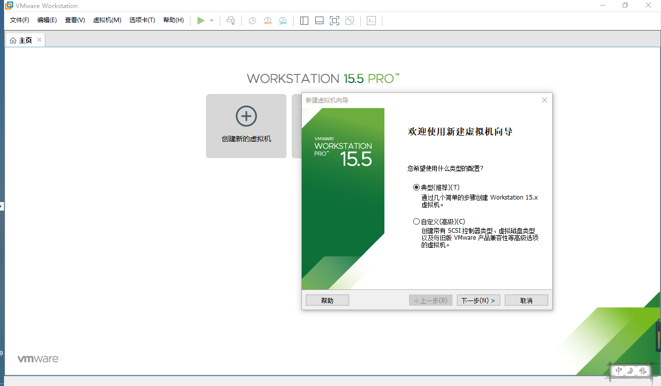This screenshot has width=661, height=386.
Task: Click the green power-on play icon
Action: 201,21
